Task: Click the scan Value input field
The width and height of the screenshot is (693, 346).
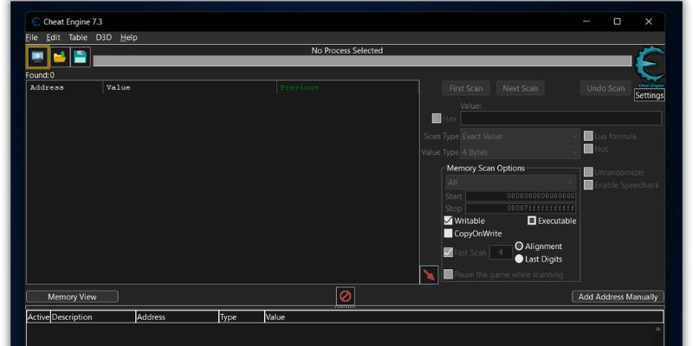Action: click(x=560, y=119)
